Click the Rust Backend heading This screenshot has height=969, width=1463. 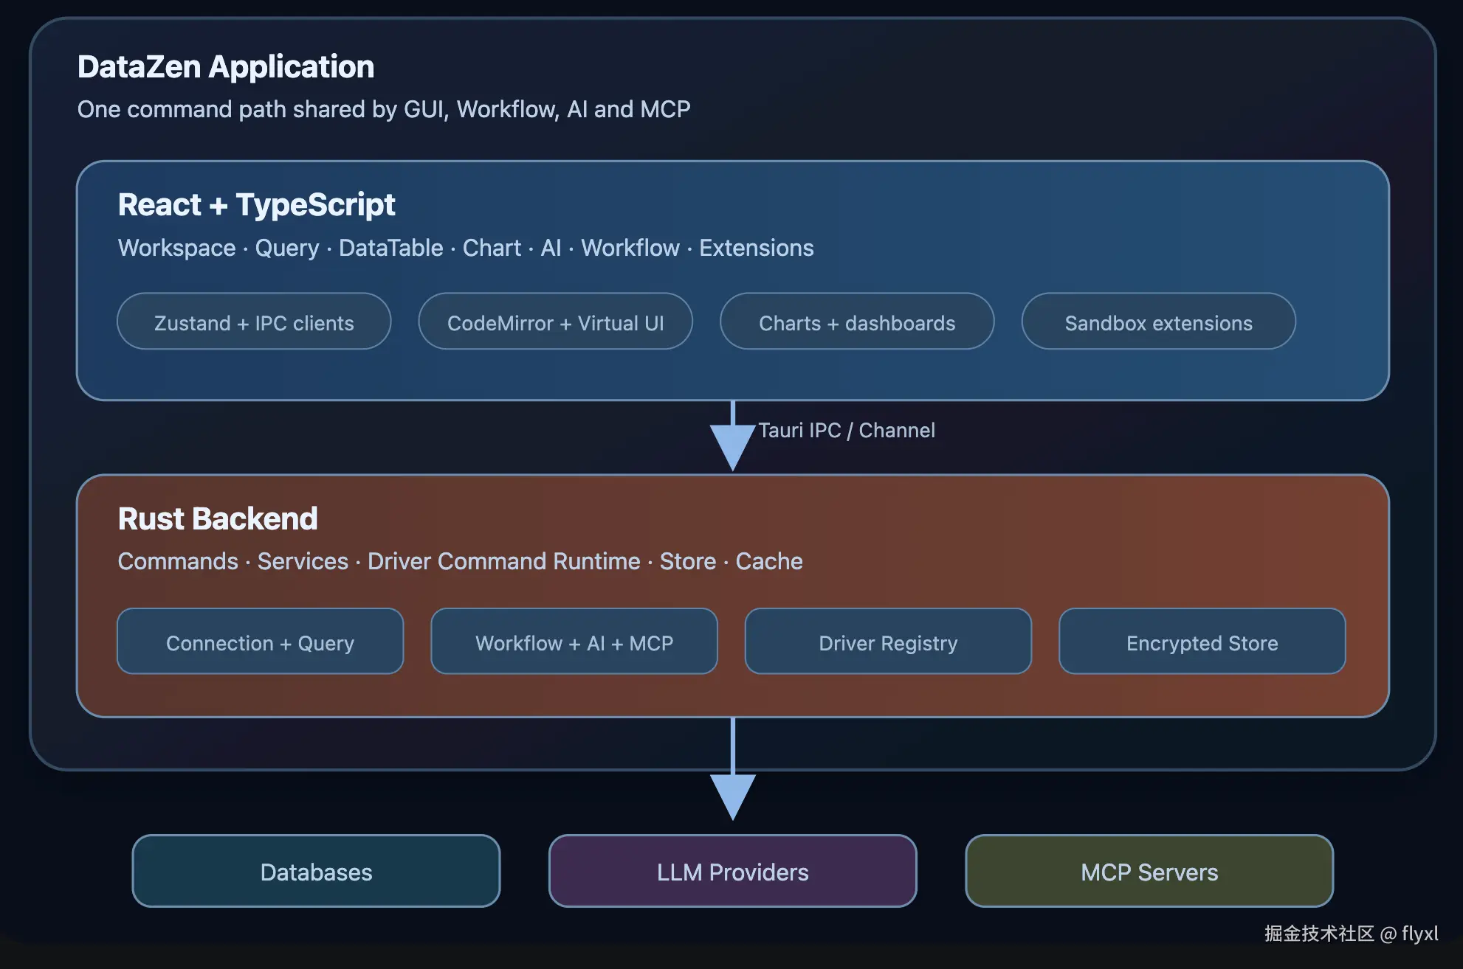tap(218, 518)
